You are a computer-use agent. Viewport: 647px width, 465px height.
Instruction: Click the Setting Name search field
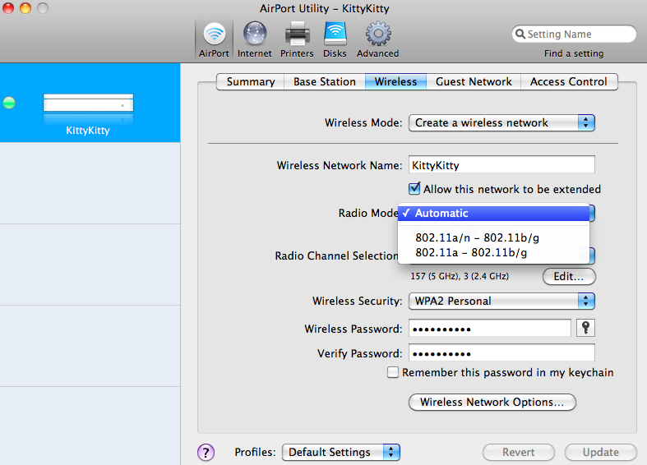[574, 34]
